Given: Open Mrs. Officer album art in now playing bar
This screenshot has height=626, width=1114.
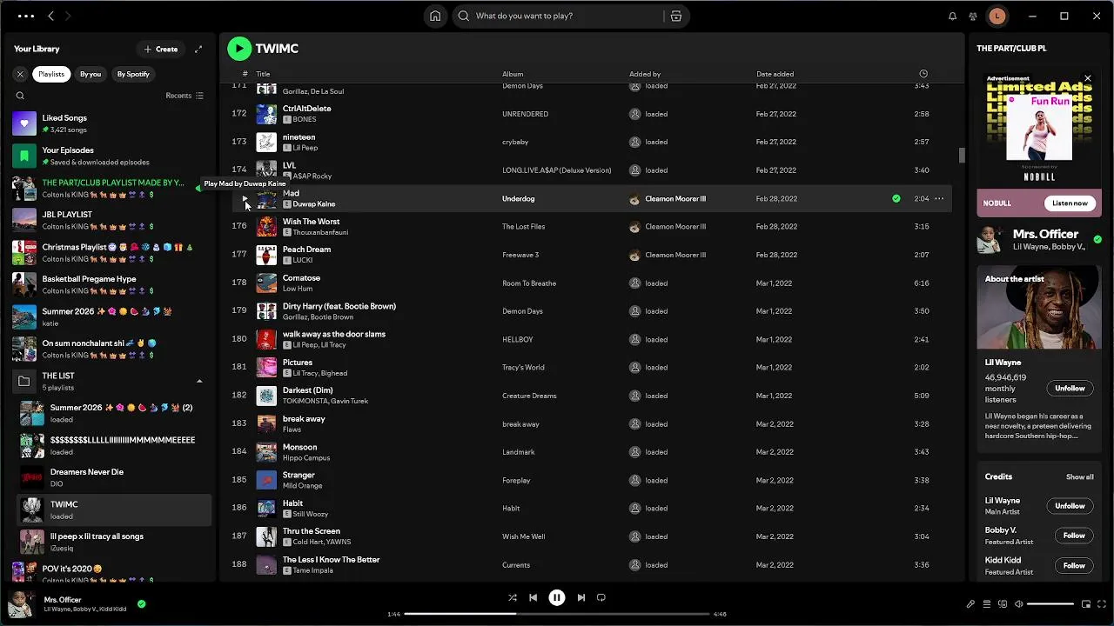Looking at the screenshot, I should [x=21, y=603].
